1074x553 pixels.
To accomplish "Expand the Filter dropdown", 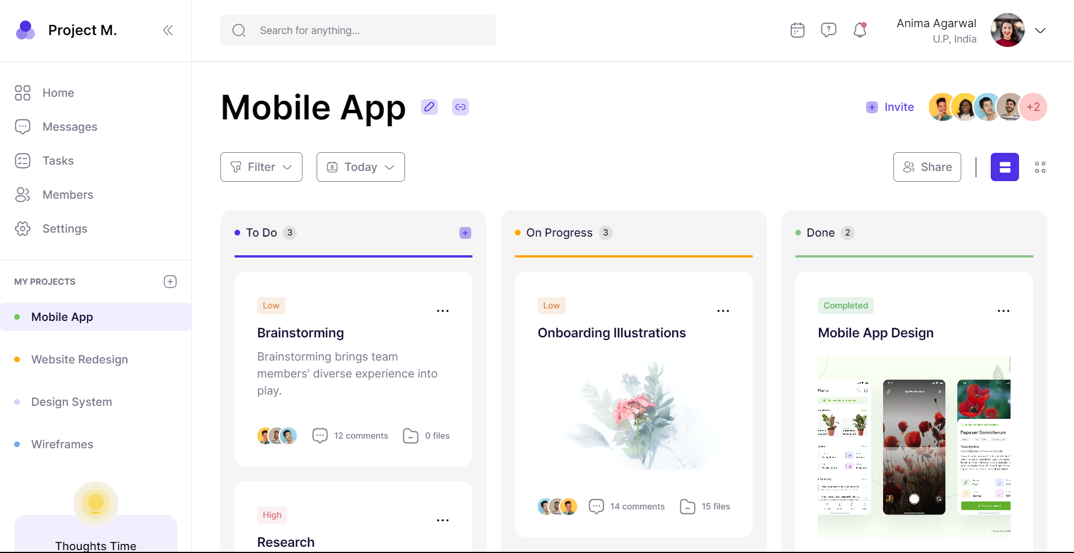I will point(261,167).
